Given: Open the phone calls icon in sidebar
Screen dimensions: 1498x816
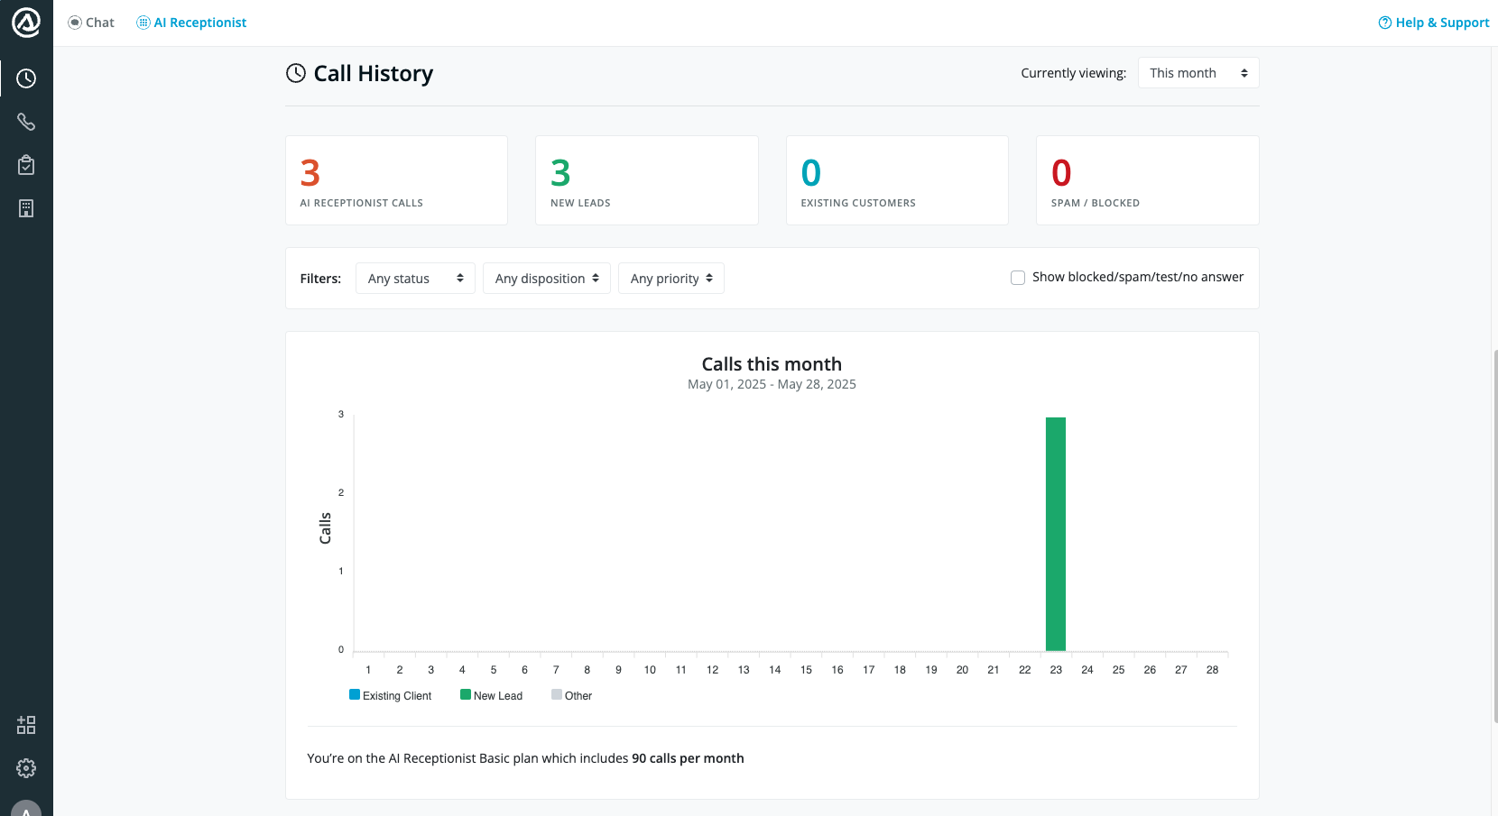Looking at the screenshot, I should tap(26, 122).
